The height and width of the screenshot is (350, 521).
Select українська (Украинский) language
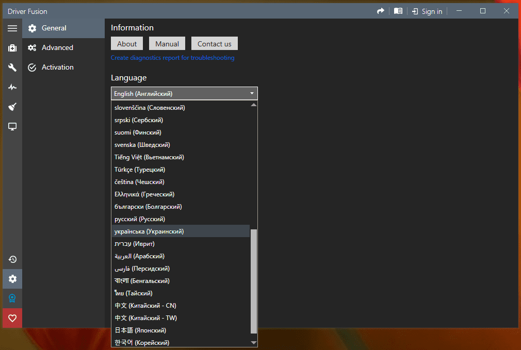[x=181, y=231]
